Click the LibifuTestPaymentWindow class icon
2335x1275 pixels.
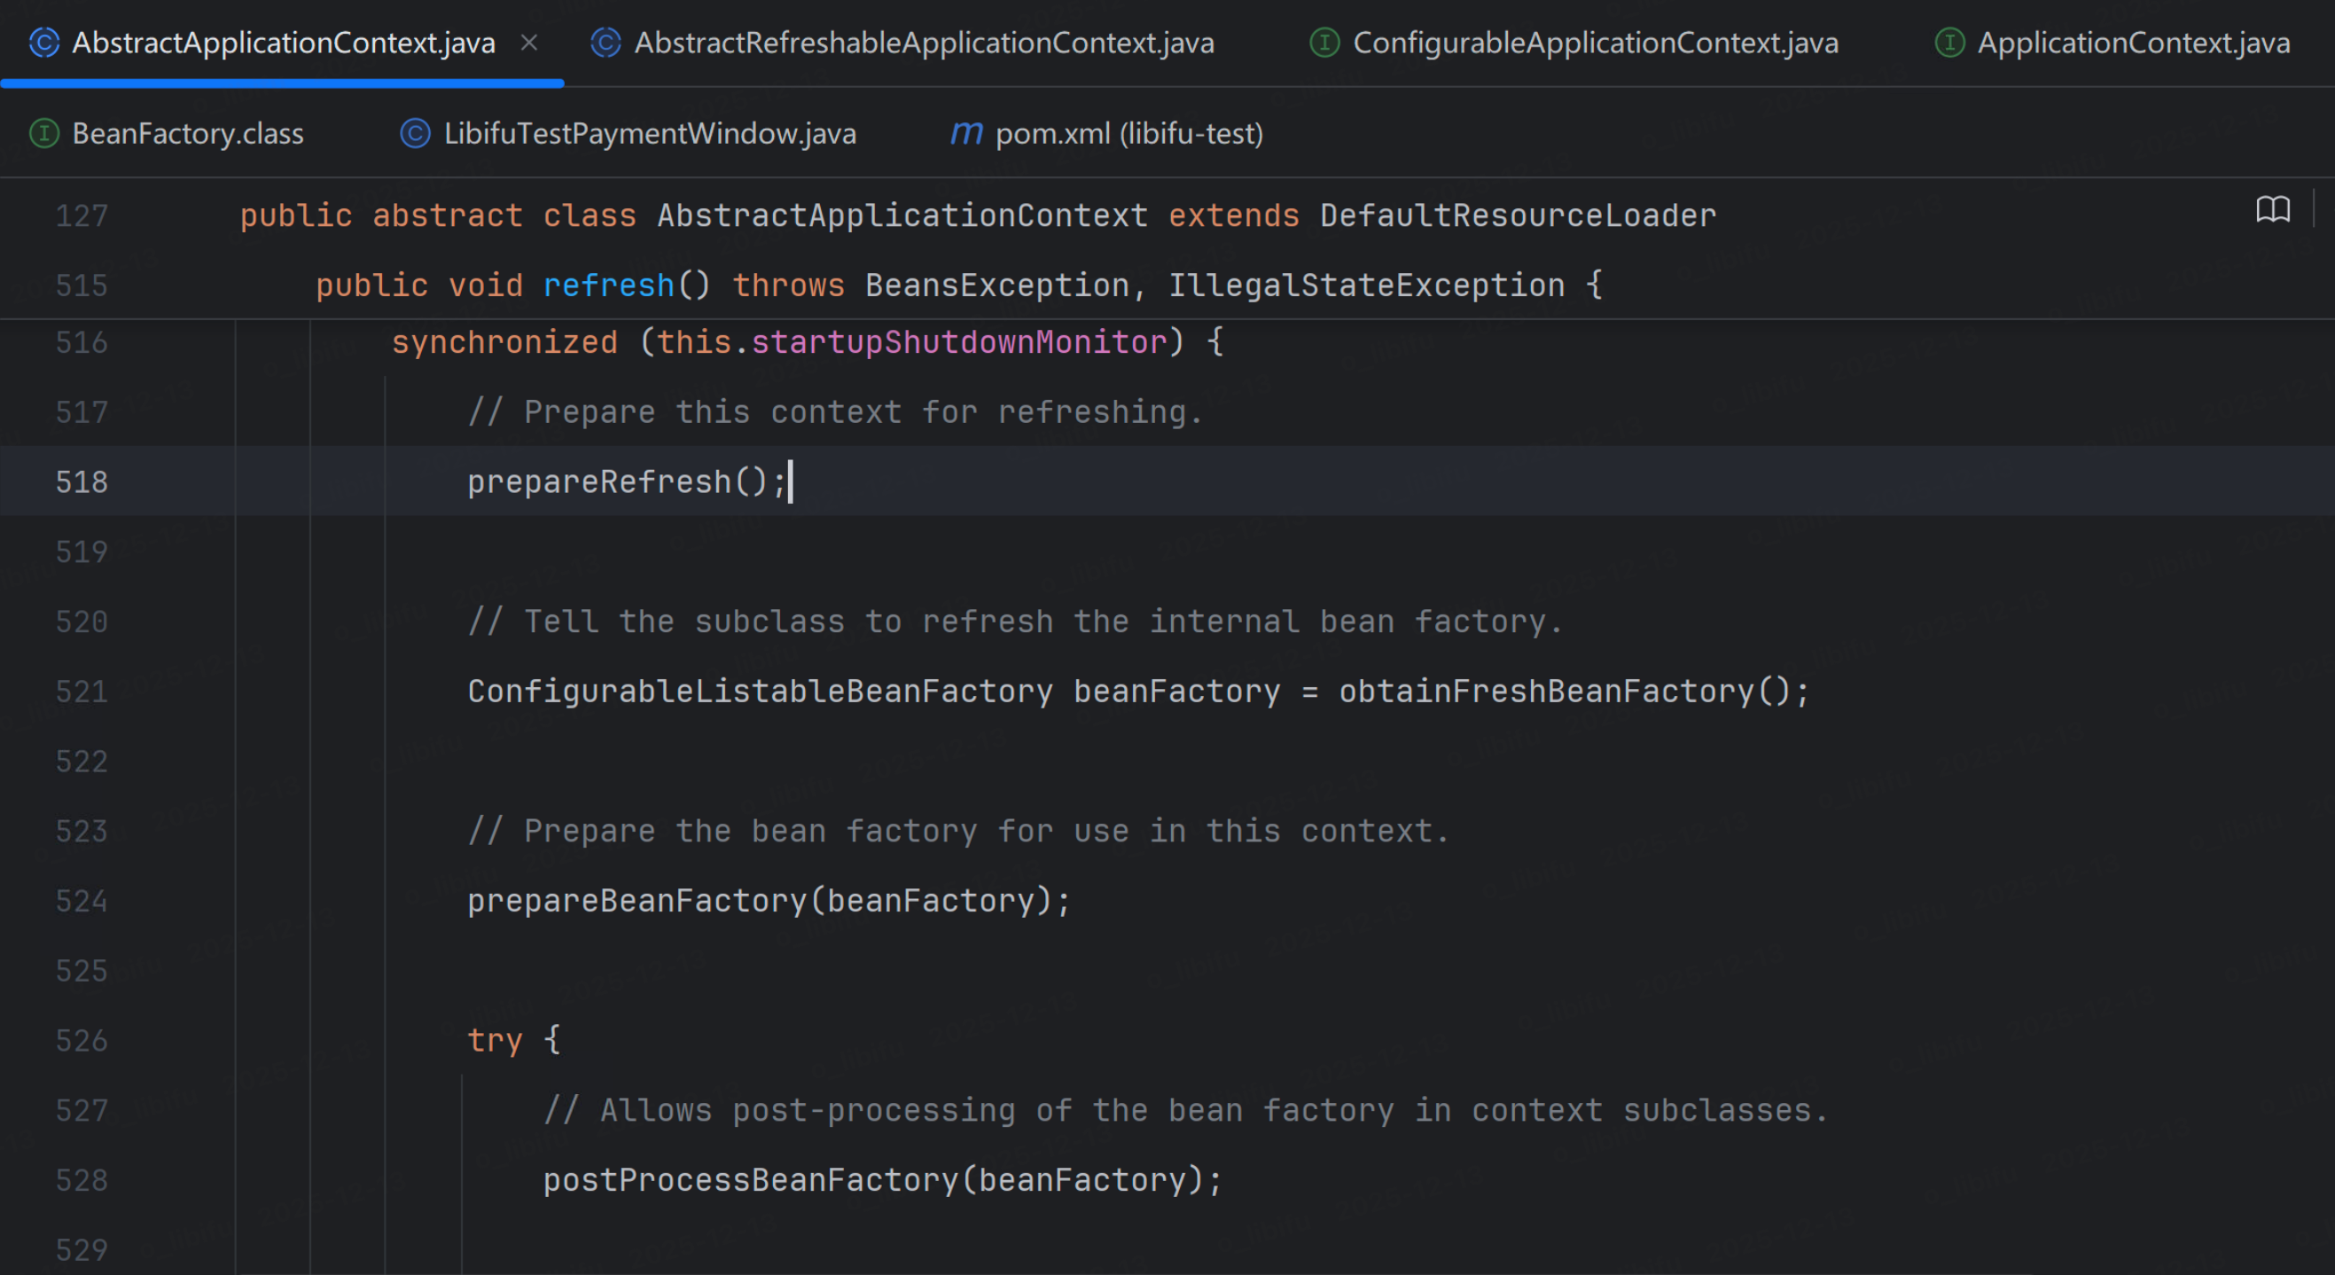tap(415, 134)
